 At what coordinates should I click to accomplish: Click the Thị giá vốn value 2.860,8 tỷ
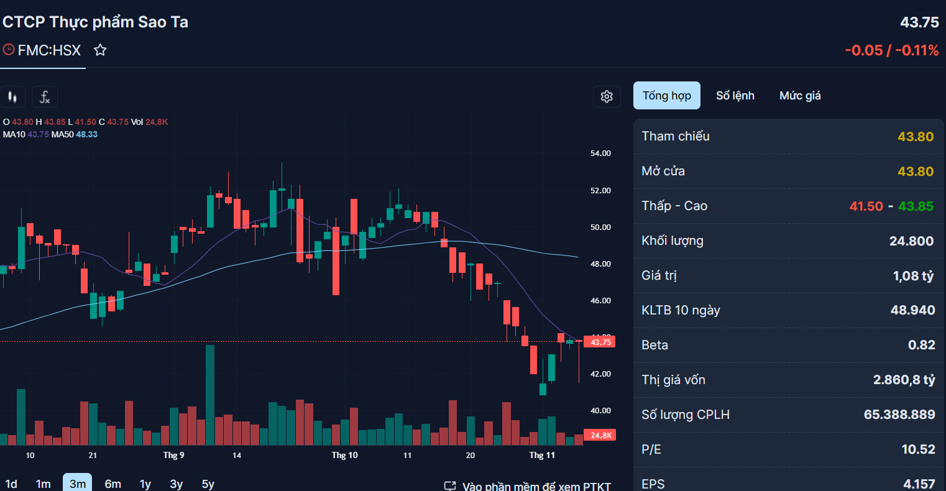point(904,380)
